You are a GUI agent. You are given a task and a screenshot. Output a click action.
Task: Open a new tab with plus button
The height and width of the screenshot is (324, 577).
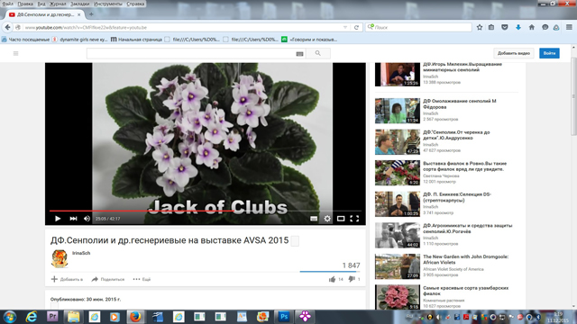tap(91, 14)
